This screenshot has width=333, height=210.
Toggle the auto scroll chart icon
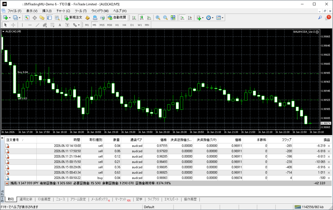pos(182,18)
